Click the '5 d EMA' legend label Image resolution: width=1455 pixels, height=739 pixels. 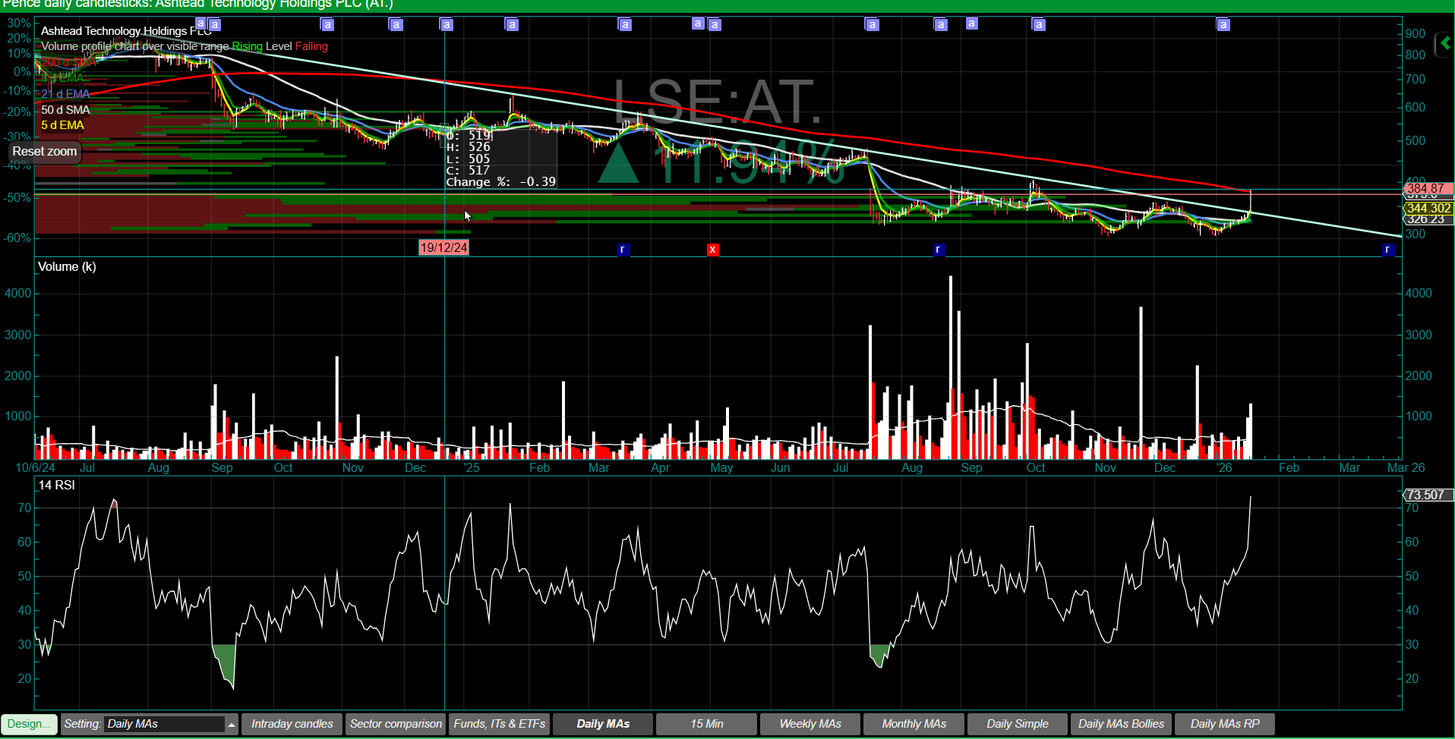pyautogui.click(x=62, y=125)
